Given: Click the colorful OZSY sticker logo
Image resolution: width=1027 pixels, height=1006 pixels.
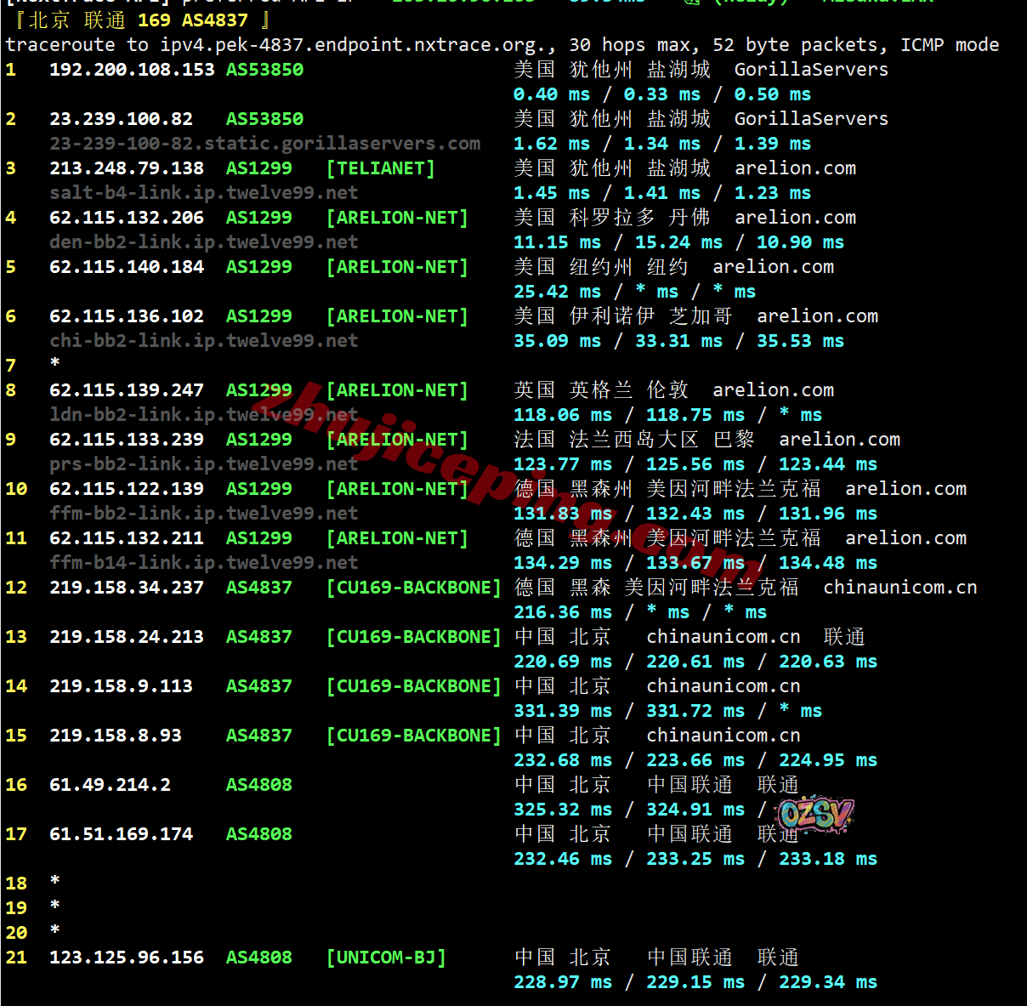Looking at the screenshot, I should [815, 815].
